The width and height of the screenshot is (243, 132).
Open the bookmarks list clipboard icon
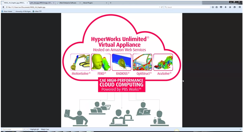tap(217, 7)
